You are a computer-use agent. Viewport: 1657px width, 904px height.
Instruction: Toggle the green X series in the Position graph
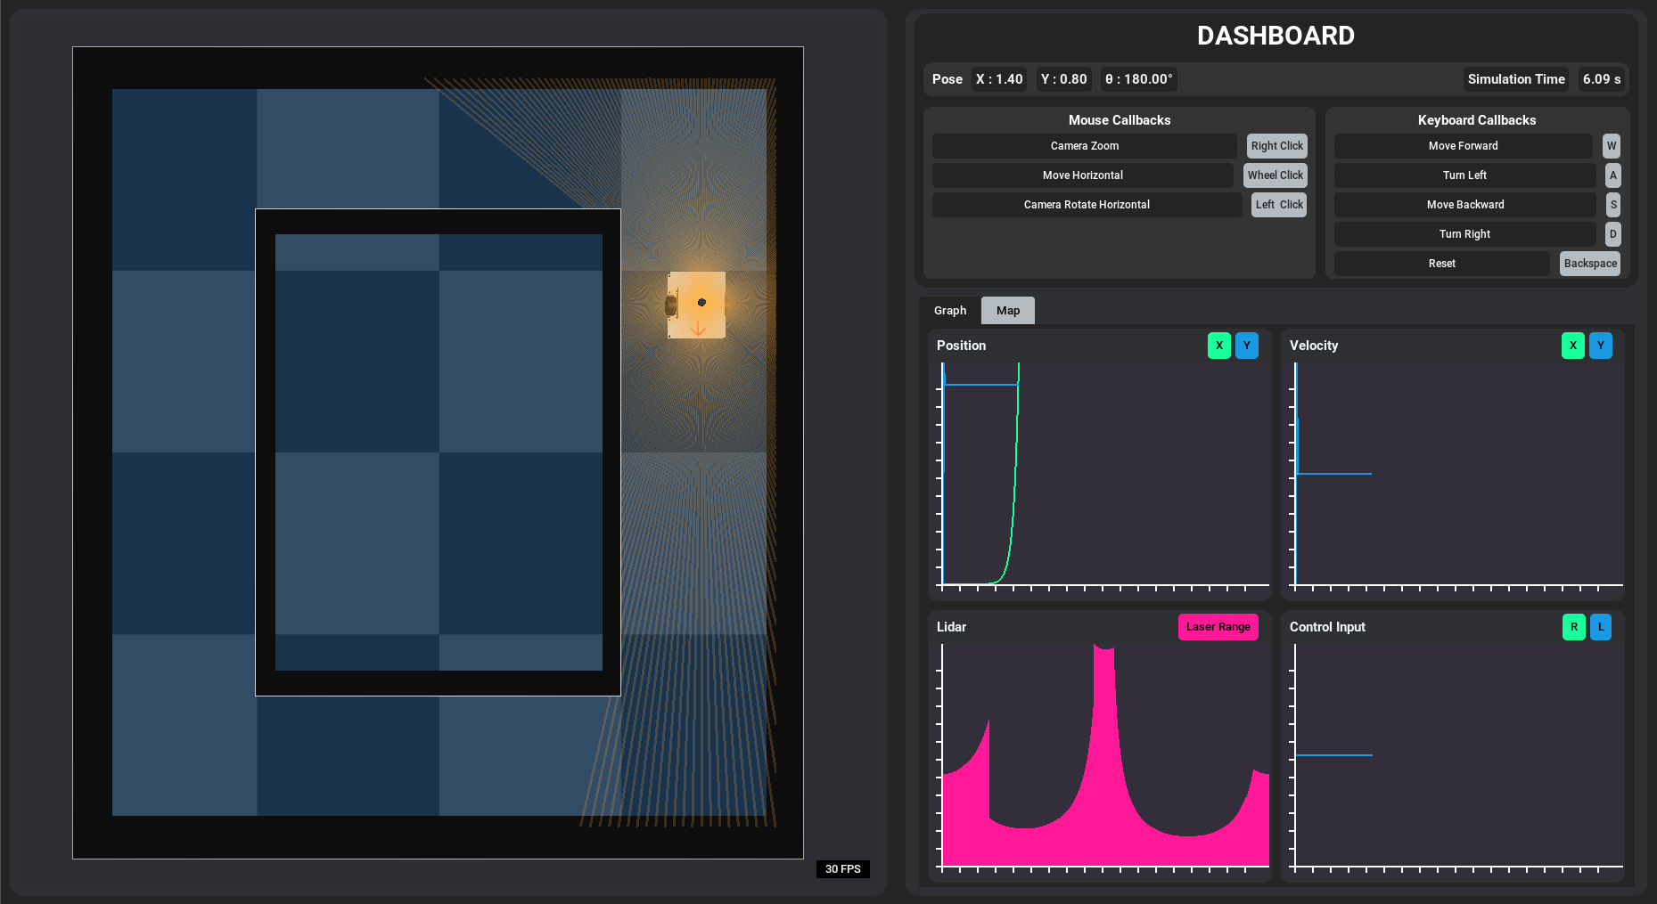[1219, 346]
